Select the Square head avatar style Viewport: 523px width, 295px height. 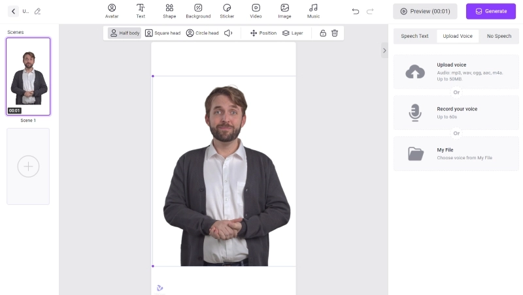pyautogui.click(x=163, y=33)
